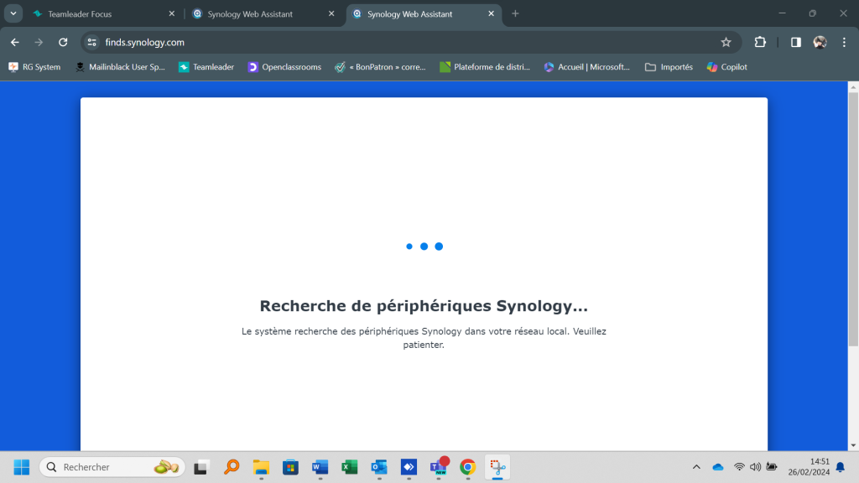The height and width of the screenshot is (483, 859).
Task: Open the Importés bookmarks folder
Action: click(x=669, y=67)
